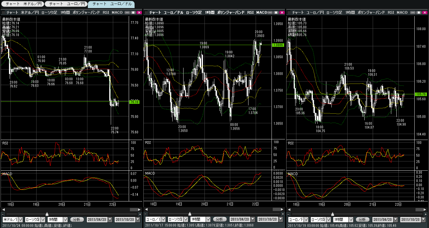Image resolution: width=429 pixels, height=228 pixels.
Task: Click the zoom slider handle under EUR/USD chart
Action: 190,214
